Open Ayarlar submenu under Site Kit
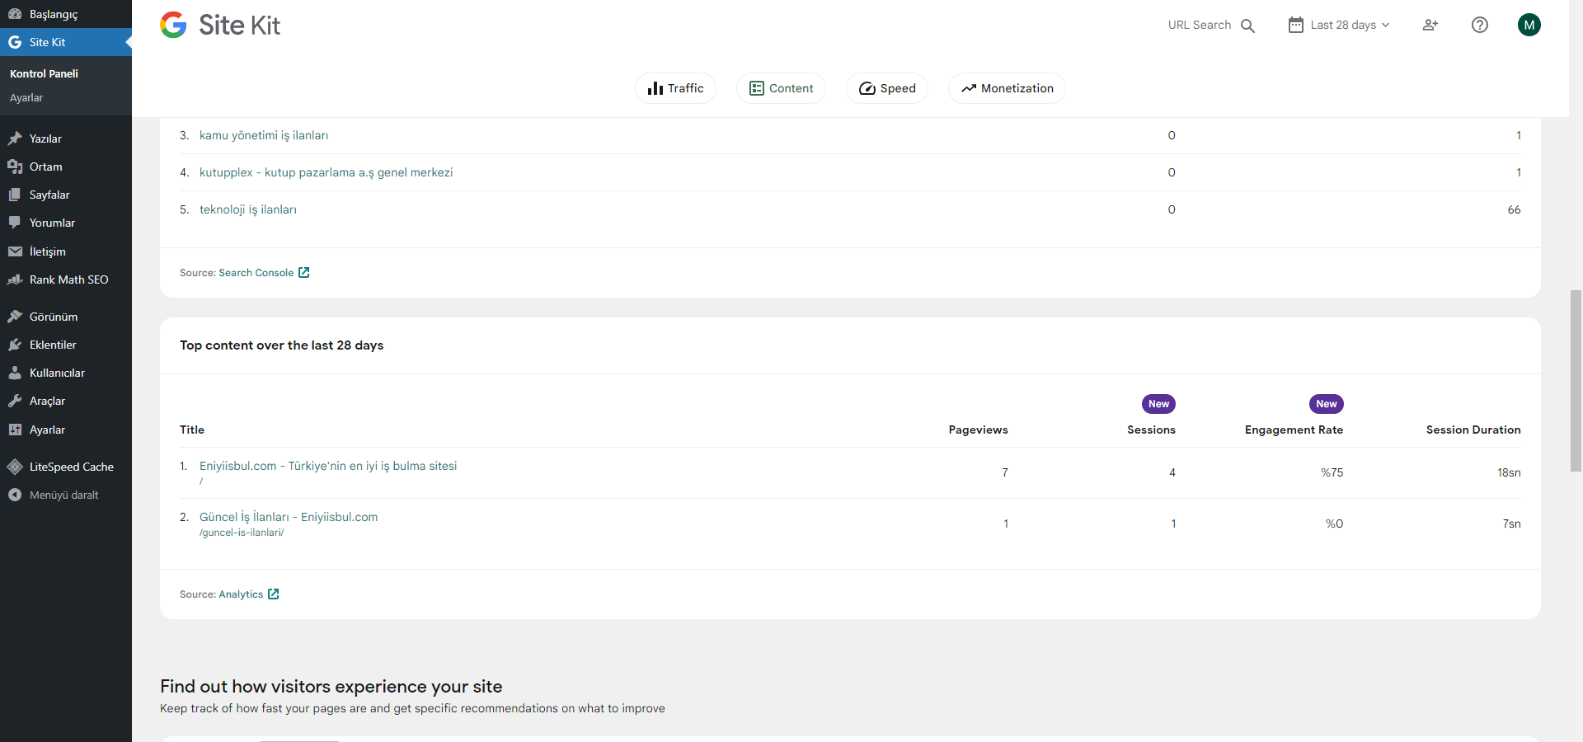The height and width of the screenshot is (742, 1583). tap(26, 97)
